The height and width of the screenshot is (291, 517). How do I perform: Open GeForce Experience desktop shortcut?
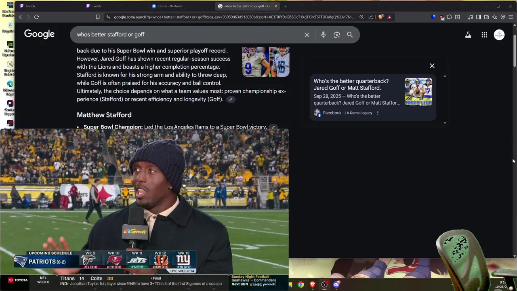click(10, 48)
